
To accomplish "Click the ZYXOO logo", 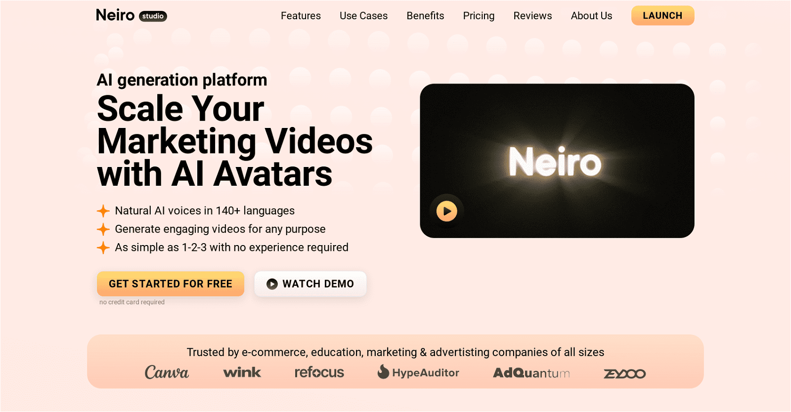I will [625, 373].
